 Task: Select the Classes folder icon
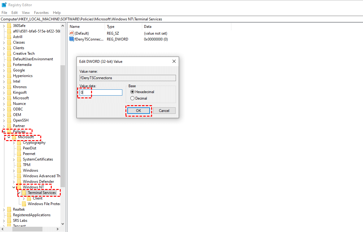9,42
